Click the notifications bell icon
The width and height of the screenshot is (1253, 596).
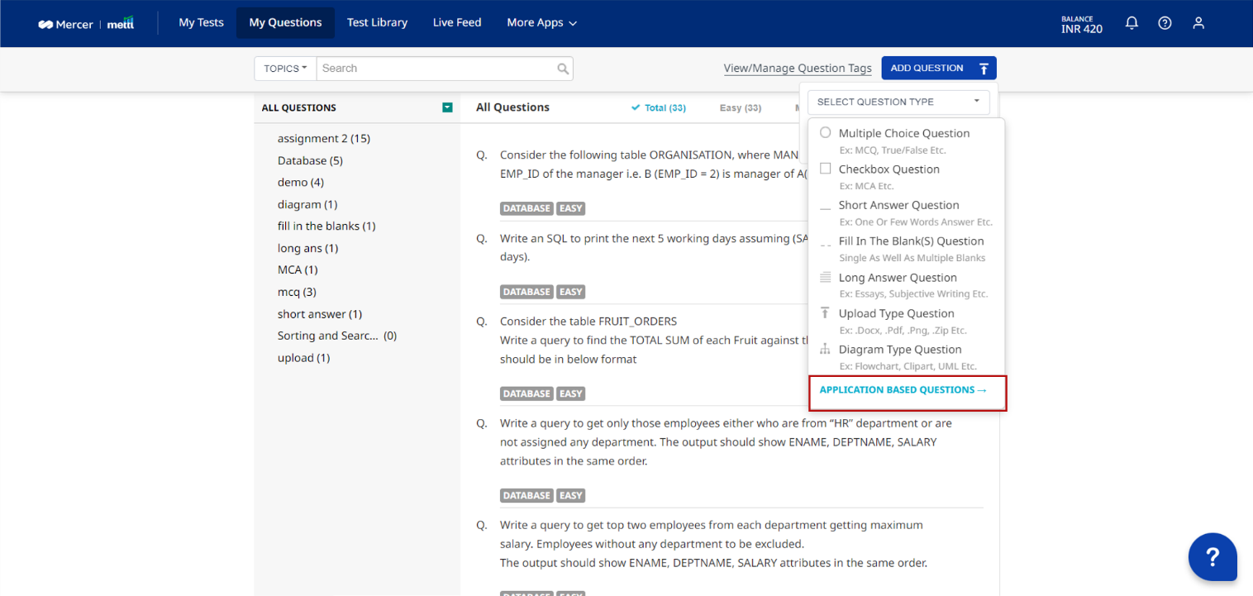[x=1132, y=23]
